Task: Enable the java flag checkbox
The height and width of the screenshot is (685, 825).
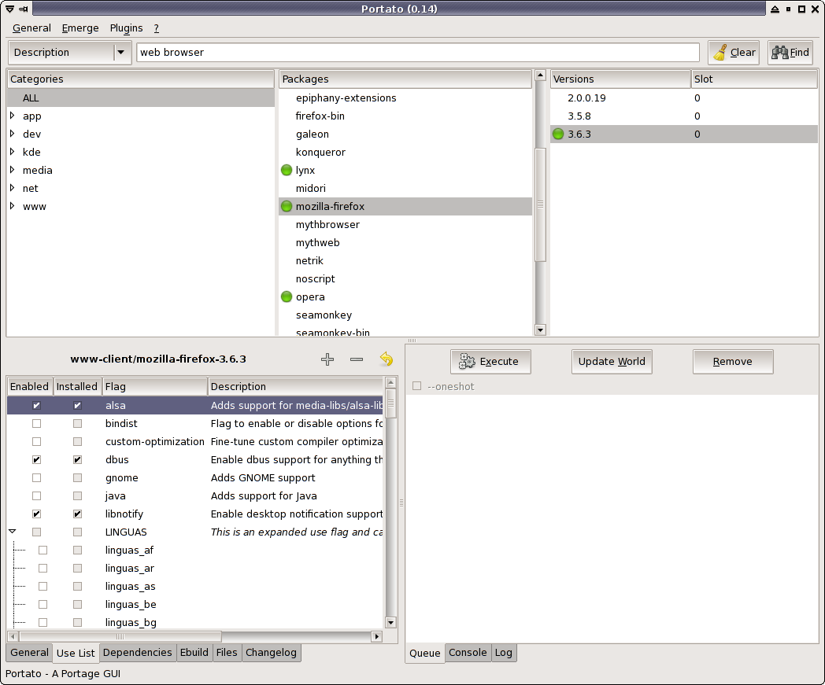Action: tap(36, 496)
